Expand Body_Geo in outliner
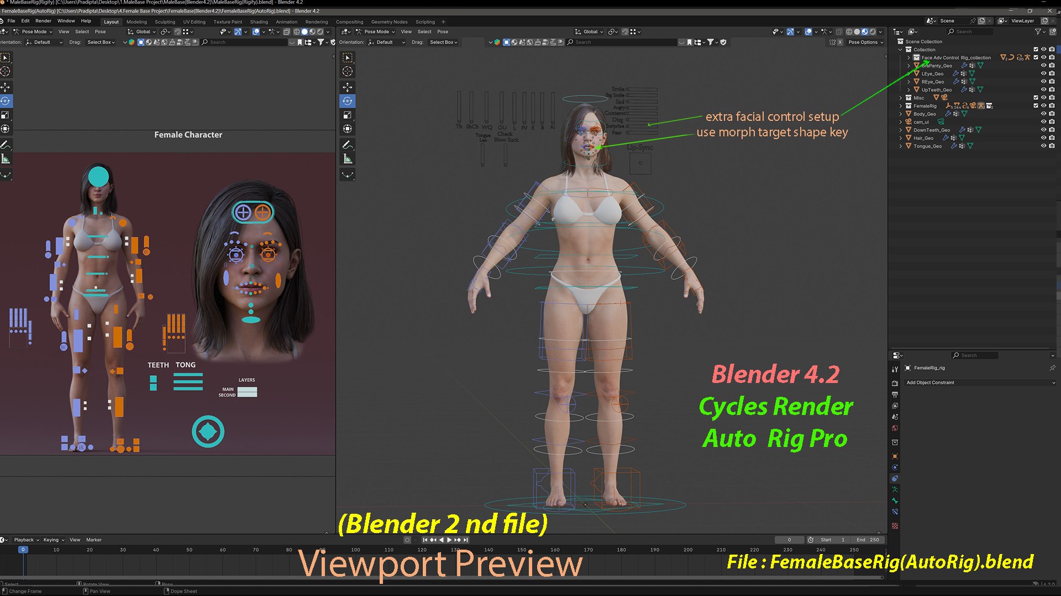This screenshot has width=1061, height=596. point(901,114)
